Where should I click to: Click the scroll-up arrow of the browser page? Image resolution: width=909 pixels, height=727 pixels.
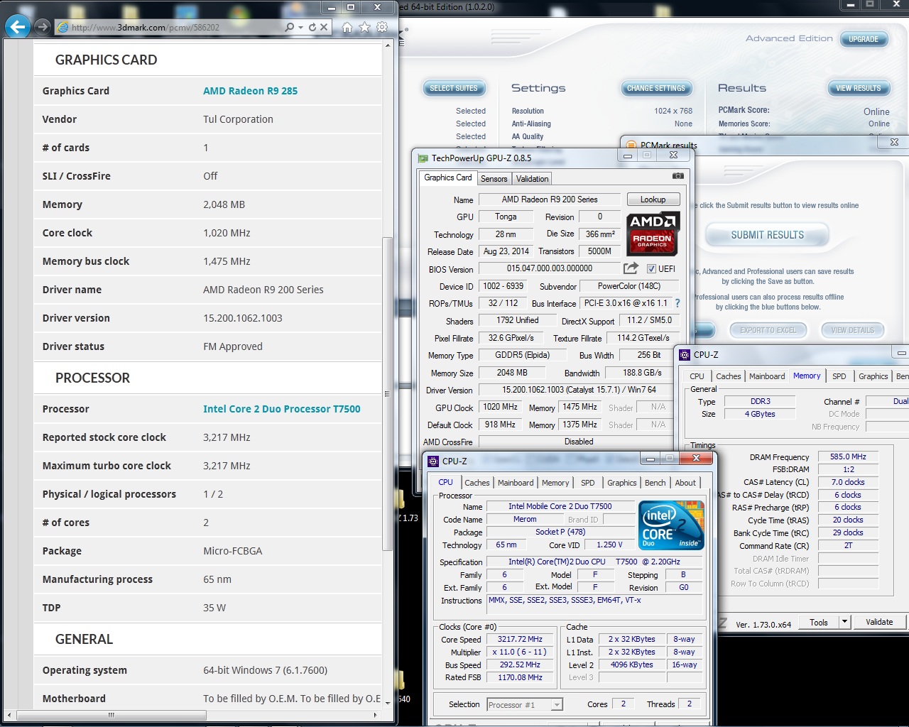(x=388, y=45)
